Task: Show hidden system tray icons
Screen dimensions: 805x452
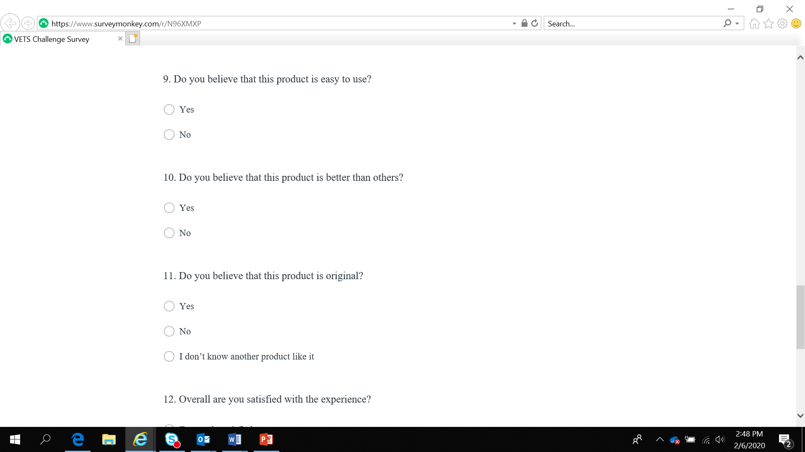Action: click(x=660, y=439)
